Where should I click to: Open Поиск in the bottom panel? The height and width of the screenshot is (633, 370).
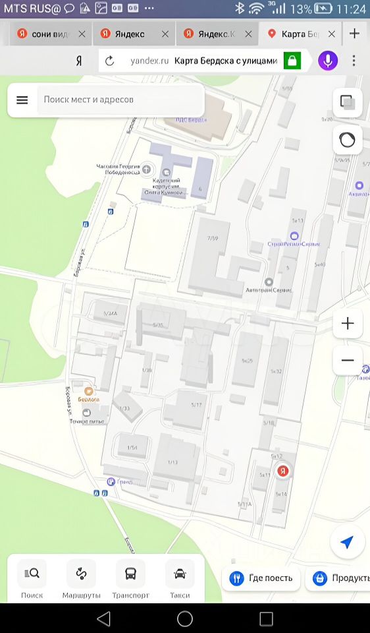pos(32,580)
